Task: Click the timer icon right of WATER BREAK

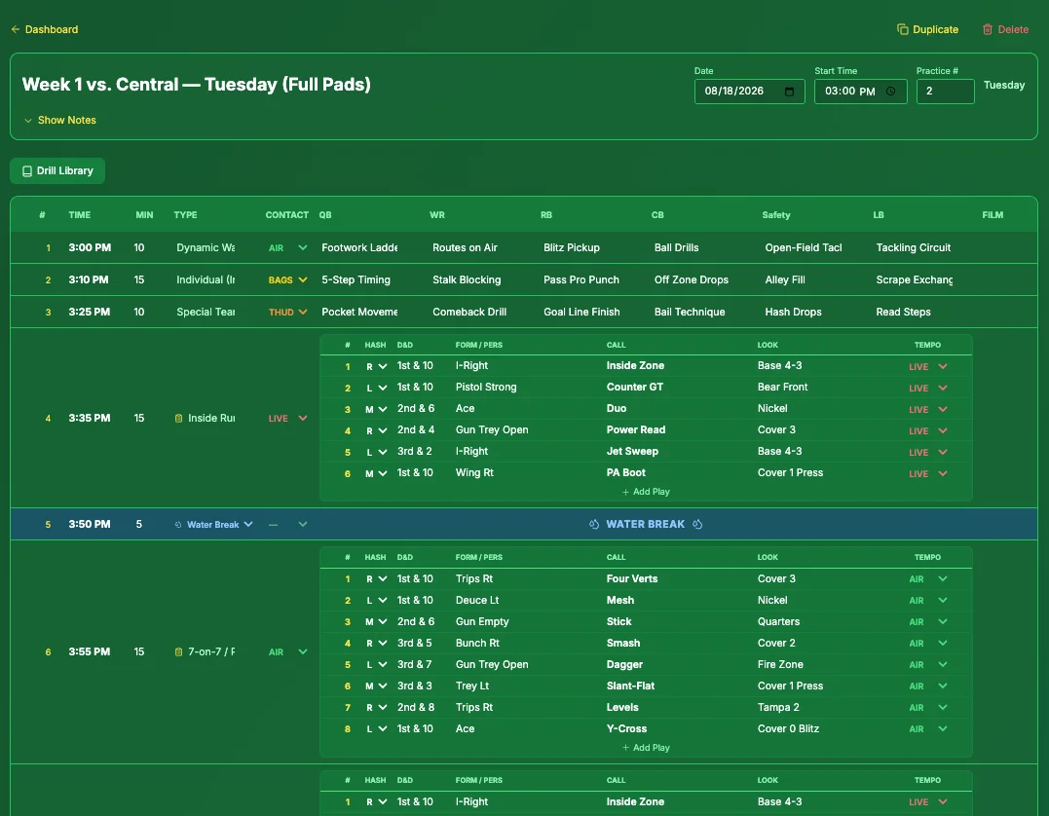Action: click(697, 525)
